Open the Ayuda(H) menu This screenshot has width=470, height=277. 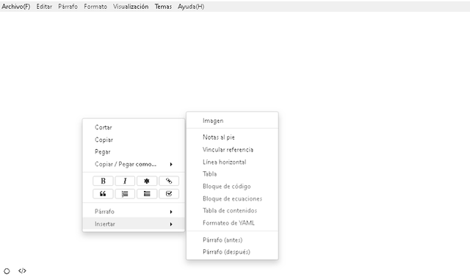point(191,7)
